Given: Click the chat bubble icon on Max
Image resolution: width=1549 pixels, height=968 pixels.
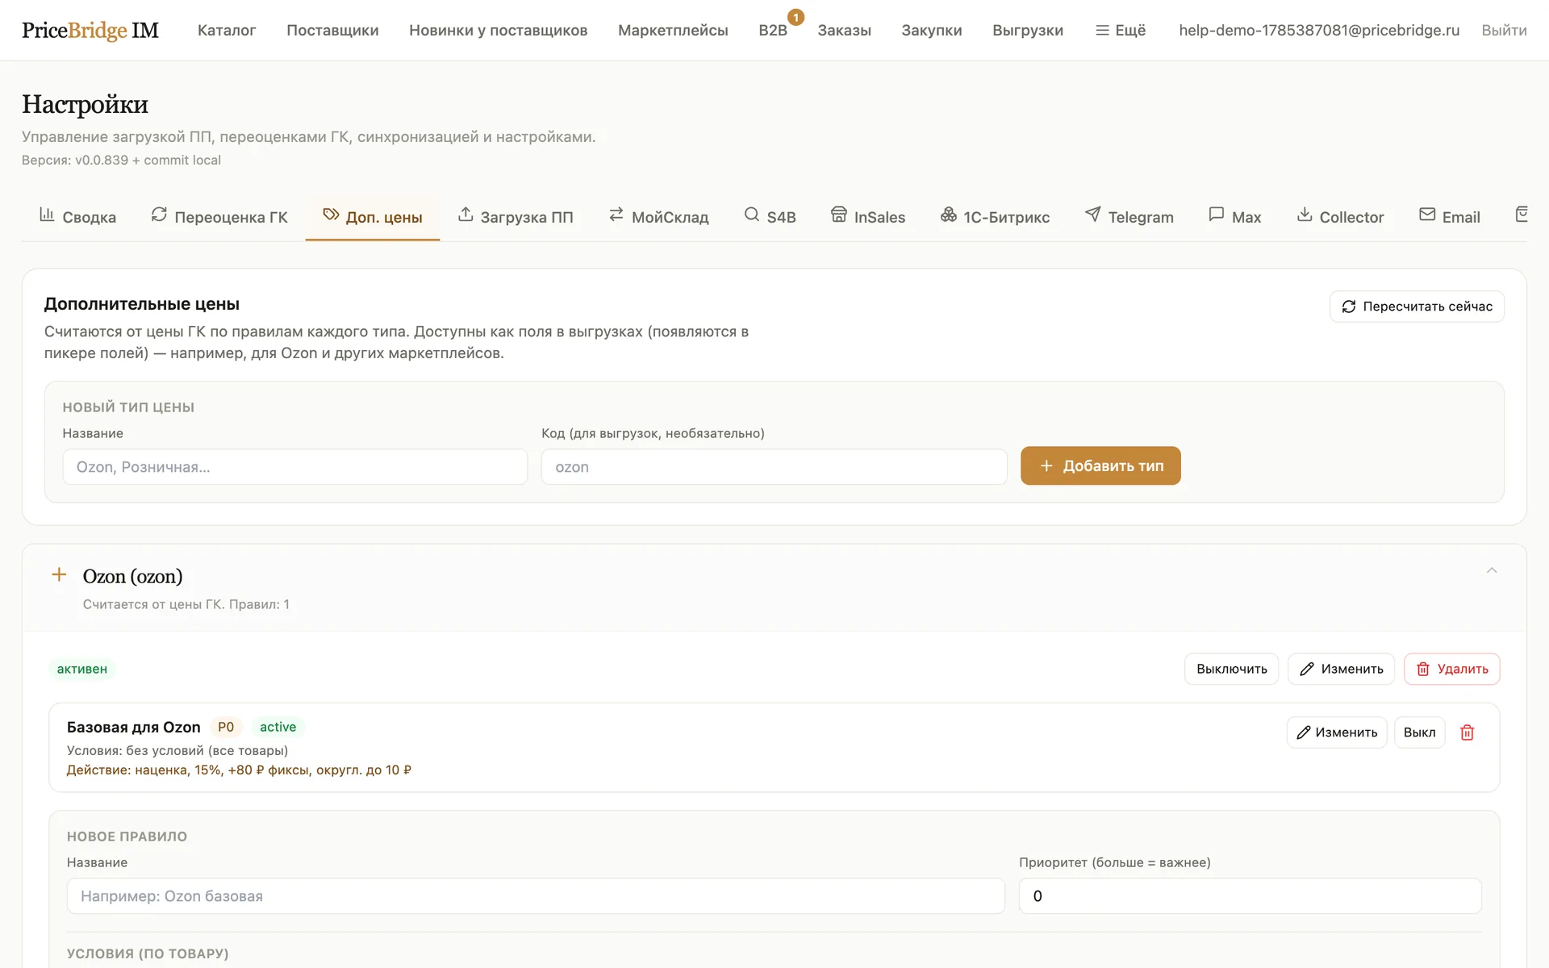Looking at the screenshot, I should (x=1217, y=215).
